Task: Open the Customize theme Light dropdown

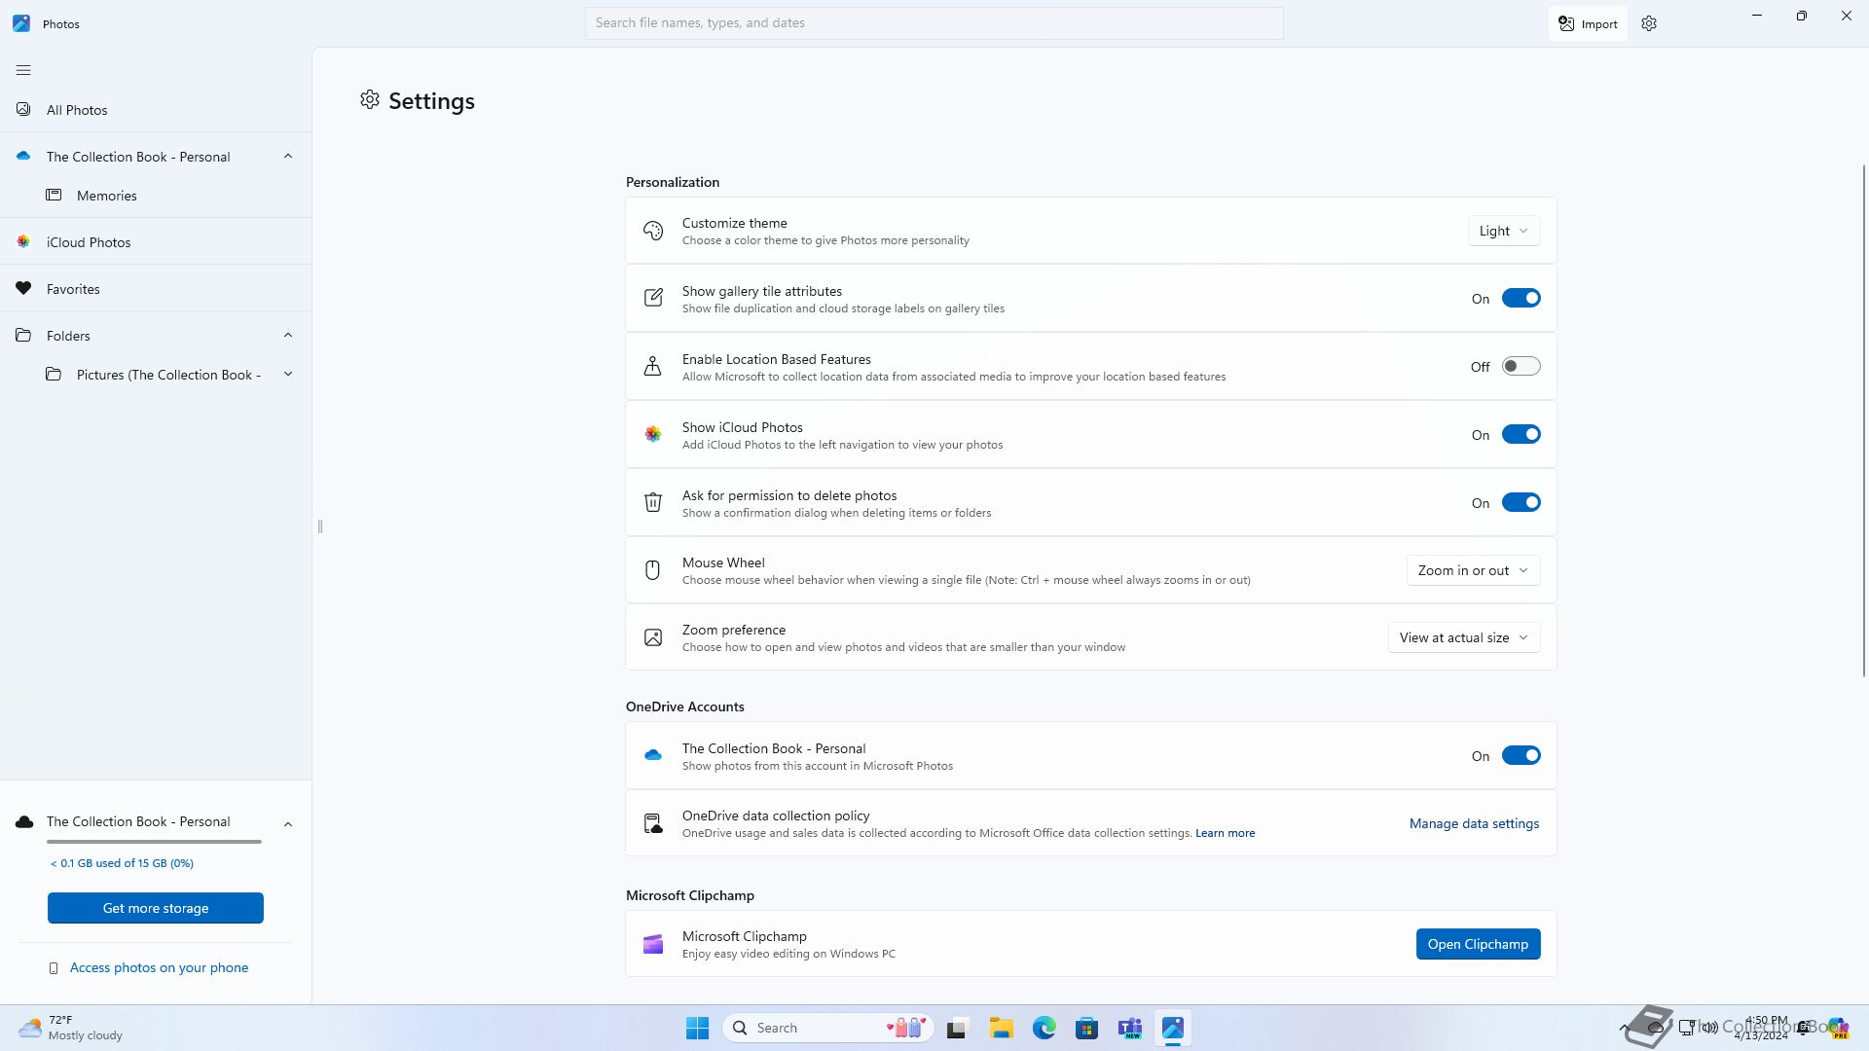Action: pyautogui.click(x=1504, y=231)
